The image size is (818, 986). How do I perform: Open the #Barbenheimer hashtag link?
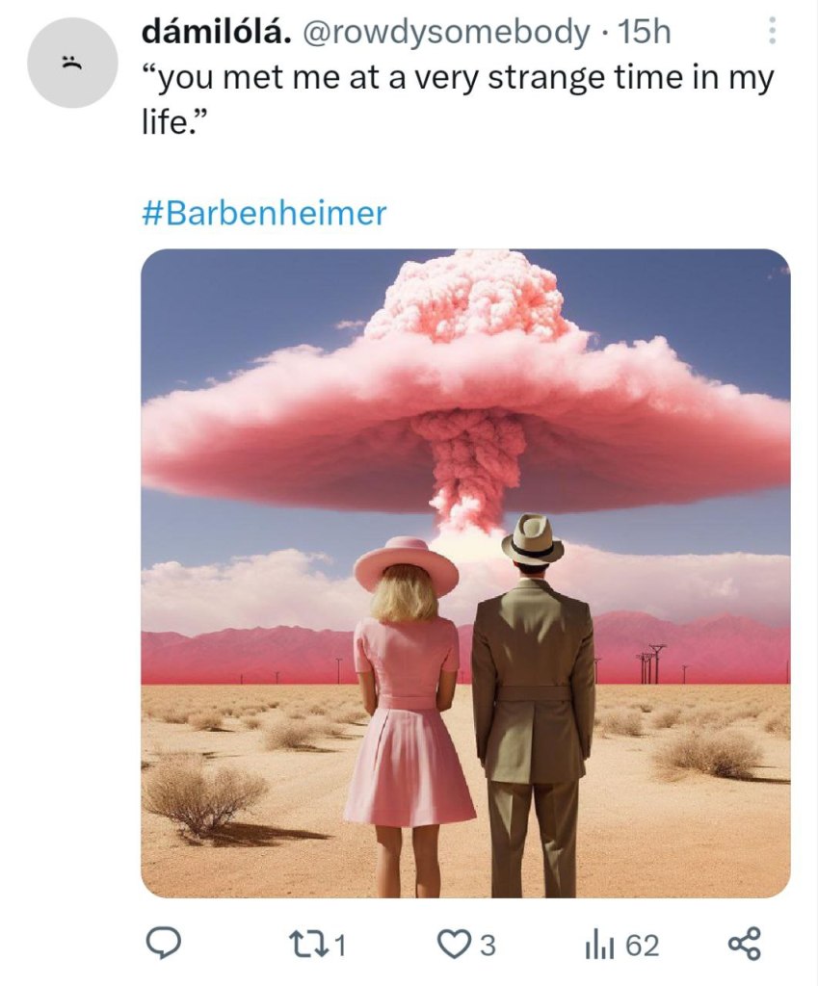264,213
